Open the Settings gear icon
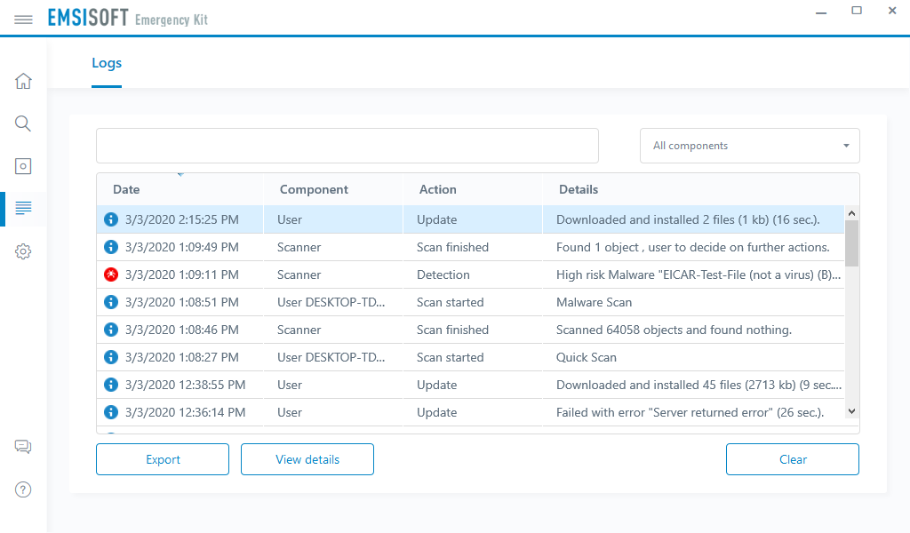This screenshot has height=533, width=910. point(24,251)
